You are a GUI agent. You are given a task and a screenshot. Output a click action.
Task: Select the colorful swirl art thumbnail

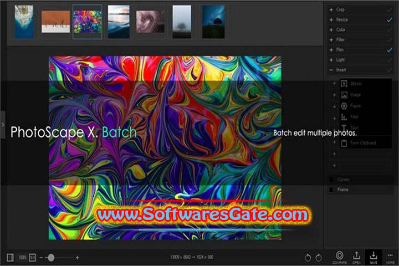pos(87,22)
